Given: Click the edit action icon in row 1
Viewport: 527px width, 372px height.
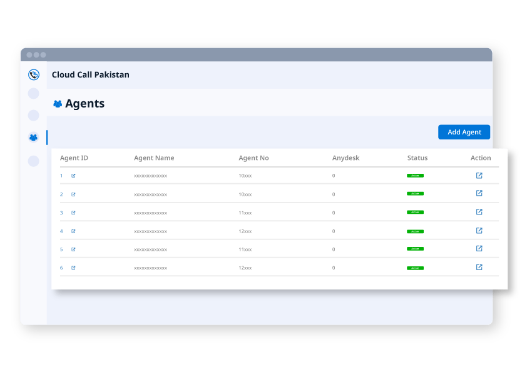Looking at the screenshot, I should pyautogui.click(x=479, y=176).
